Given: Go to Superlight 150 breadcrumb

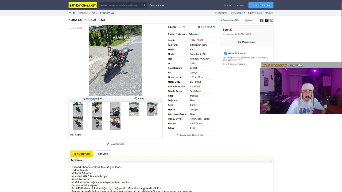Looking at the screenshot, I should coord(107,13).
